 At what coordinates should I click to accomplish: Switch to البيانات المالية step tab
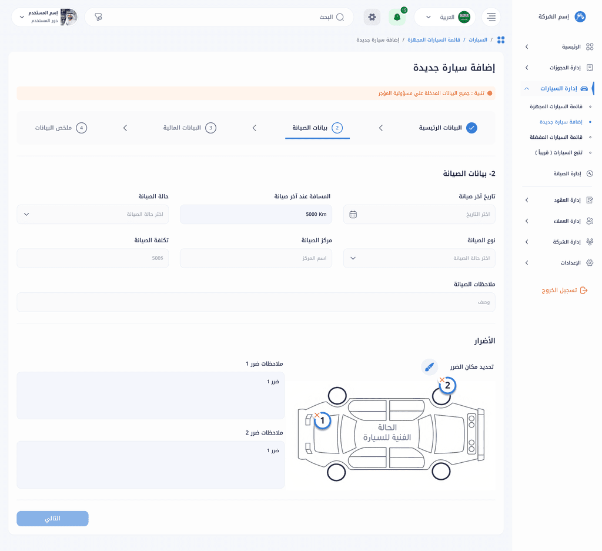190,128
